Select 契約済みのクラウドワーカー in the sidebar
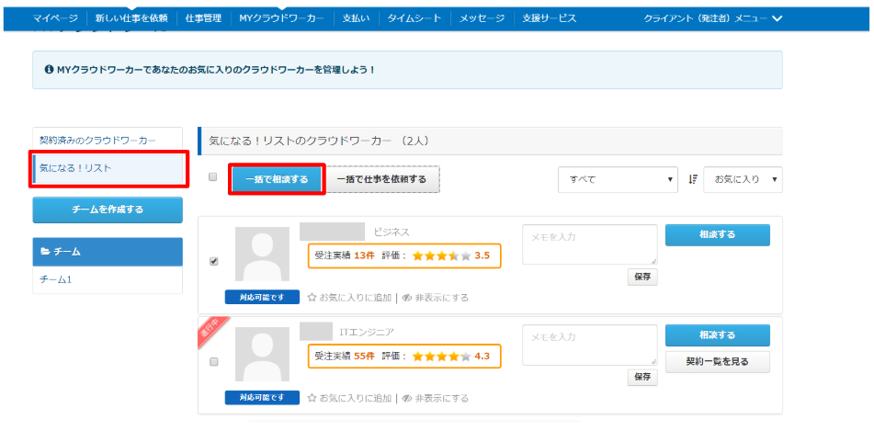The height and width of the screenshot is (442, 874). (x=98, y=140)
